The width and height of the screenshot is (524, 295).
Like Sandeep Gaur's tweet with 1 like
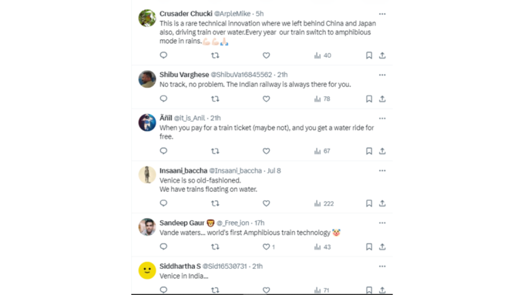pyautogui.click(x=269, y=247)
